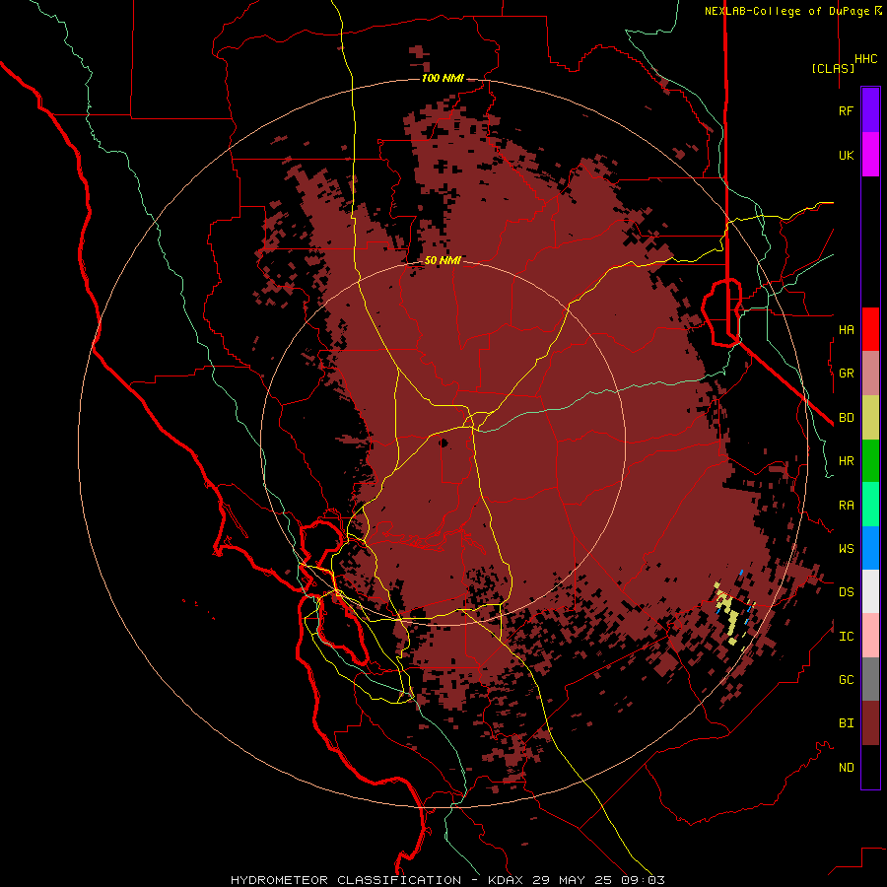Click the WS legend label

(846, 548)
